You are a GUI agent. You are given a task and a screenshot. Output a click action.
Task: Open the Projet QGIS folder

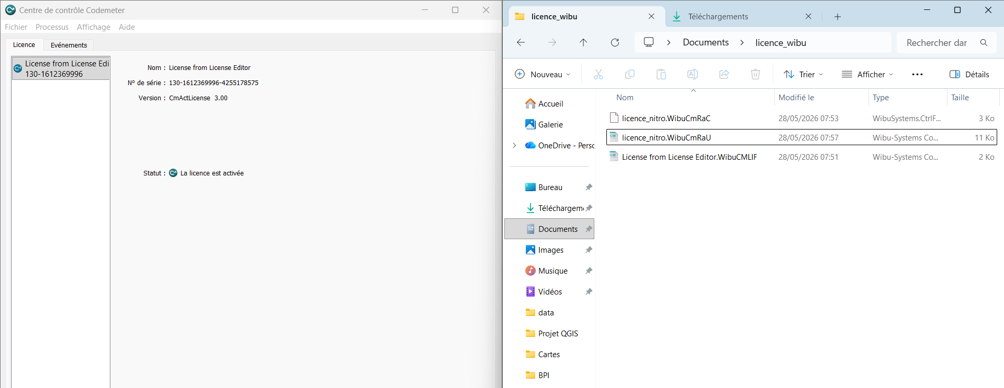[x=551, y=333]
